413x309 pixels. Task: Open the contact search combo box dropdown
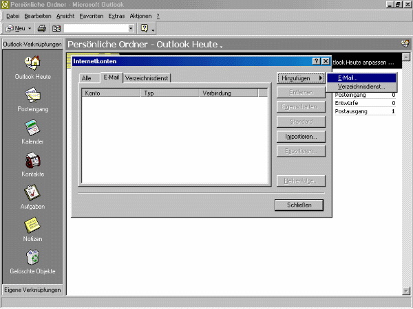coord(131,28)
